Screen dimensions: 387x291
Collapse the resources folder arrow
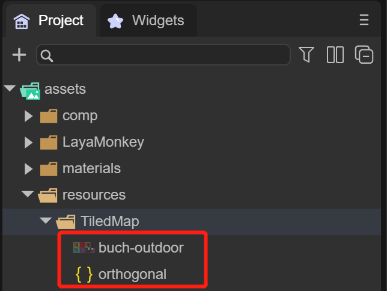click(x=27, y=195)
